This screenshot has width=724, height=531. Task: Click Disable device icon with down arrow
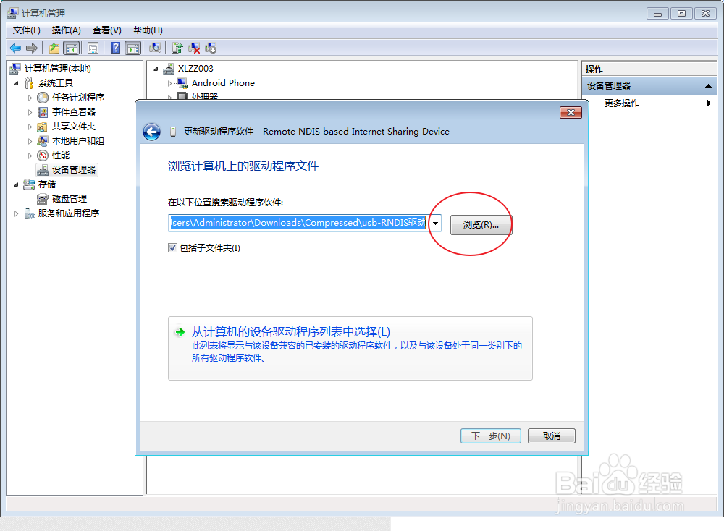coord(211,48)
